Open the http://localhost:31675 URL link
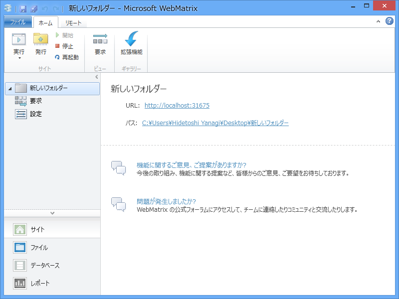This screenshot has height=299, width=399. (x=177, y=106)
